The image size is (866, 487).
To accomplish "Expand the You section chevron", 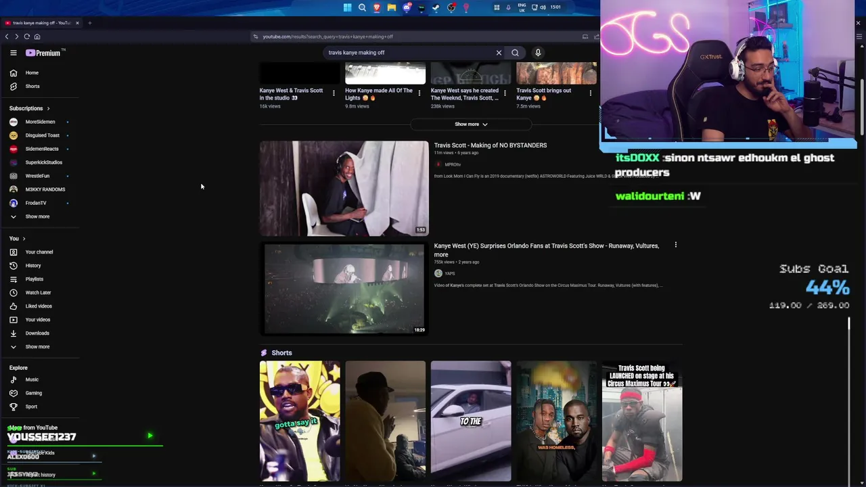I will tap(24, 238).
